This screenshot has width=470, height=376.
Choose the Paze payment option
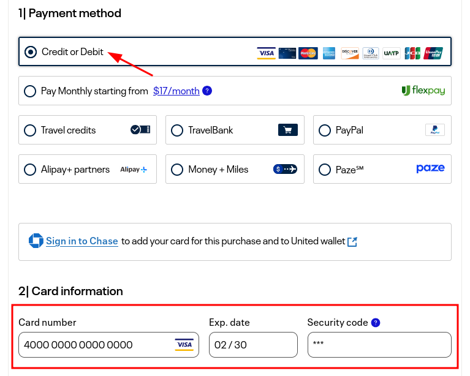click(x=325, y=170)
